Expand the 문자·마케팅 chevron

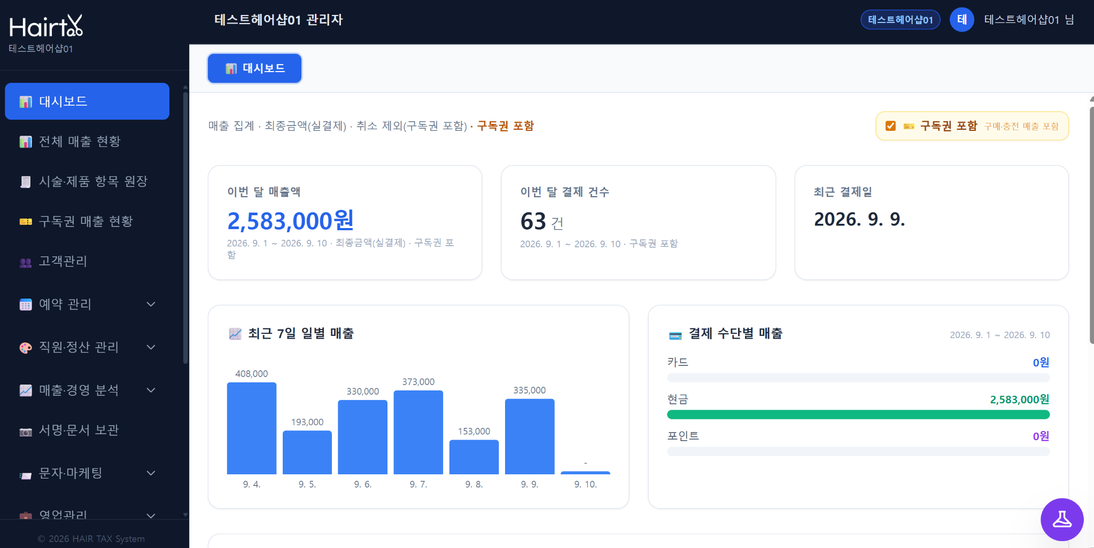pos(151,473)
